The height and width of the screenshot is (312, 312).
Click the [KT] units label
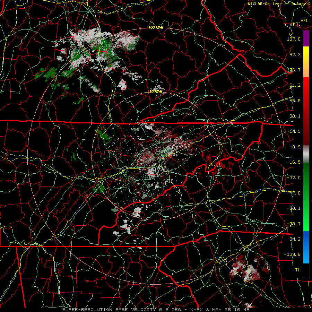tap(296, 24)
